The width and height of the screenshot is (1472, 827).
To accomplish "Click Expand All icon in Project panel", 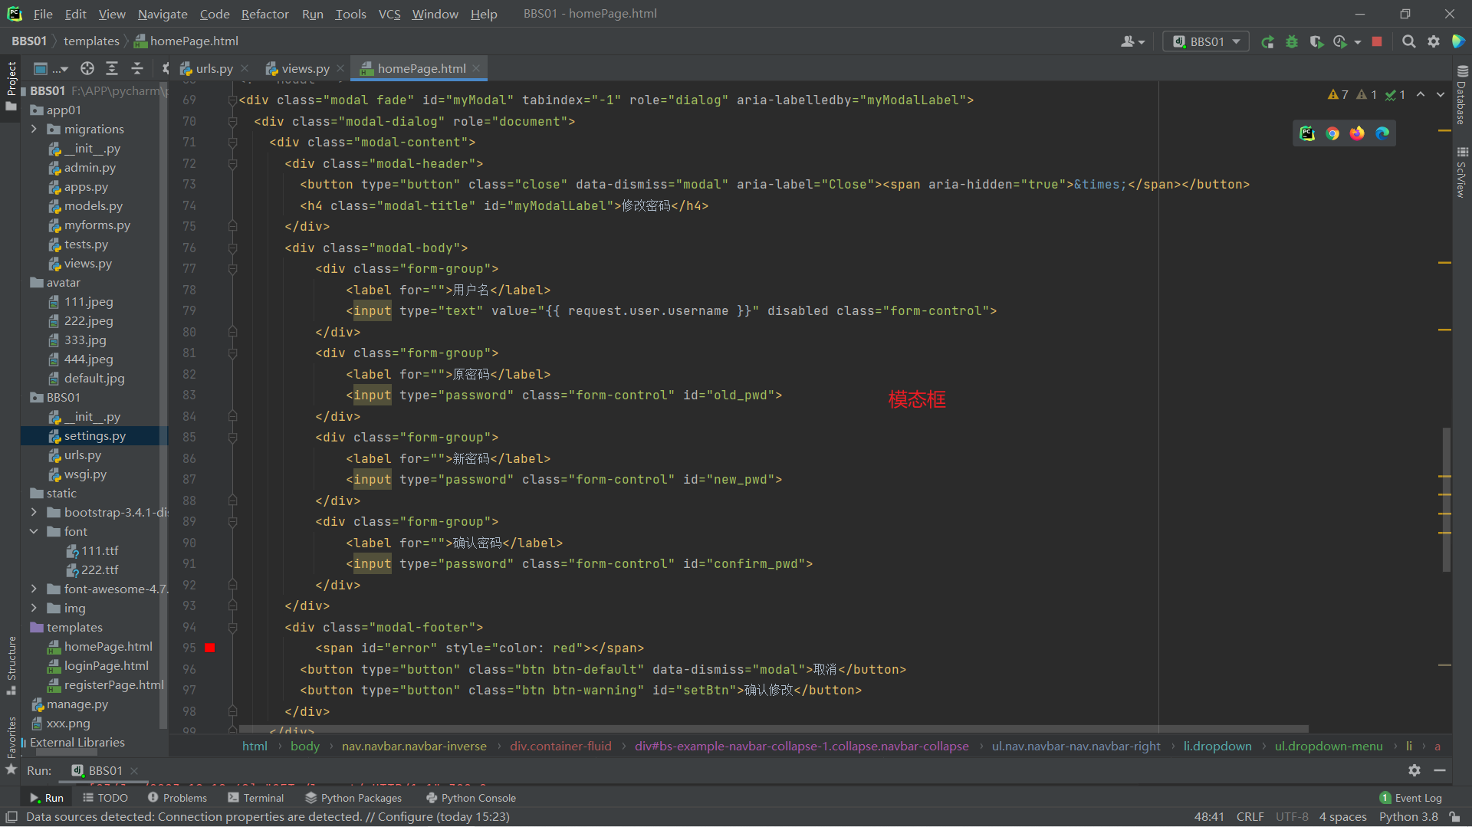I will (112, 68).
